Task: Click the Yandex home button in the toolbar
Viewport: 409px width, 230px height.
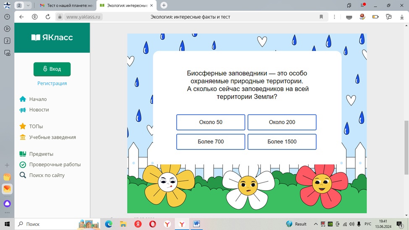Action: (34, 17)
